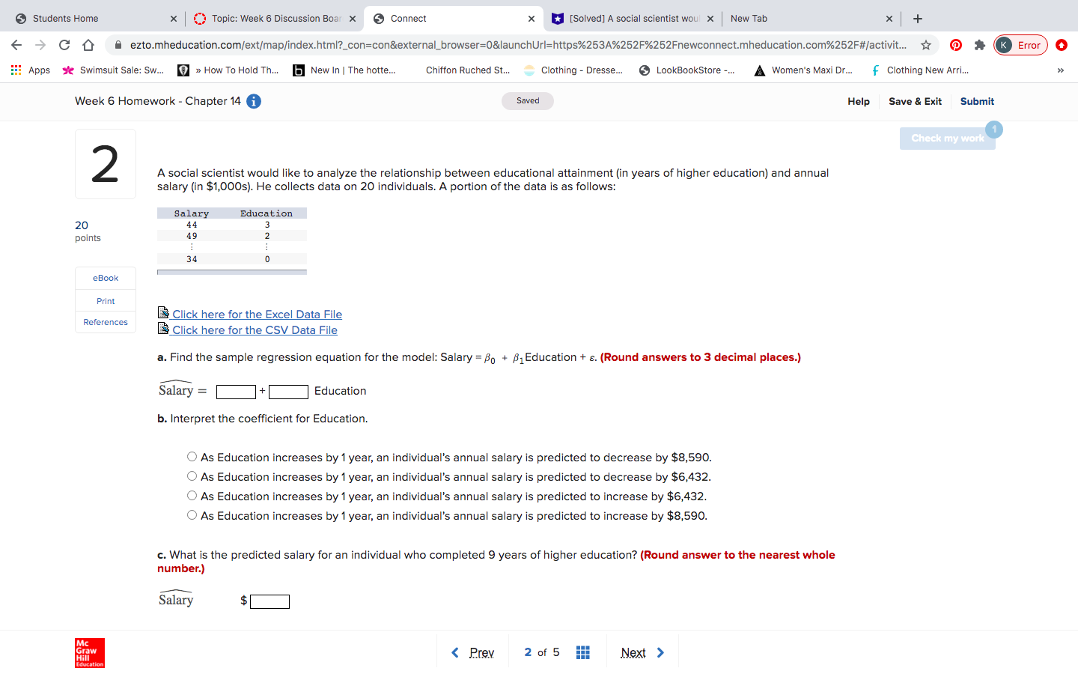Click the homework info icon
The height and width of the screenshot is (674, 1078).
[x=254, y=101]
